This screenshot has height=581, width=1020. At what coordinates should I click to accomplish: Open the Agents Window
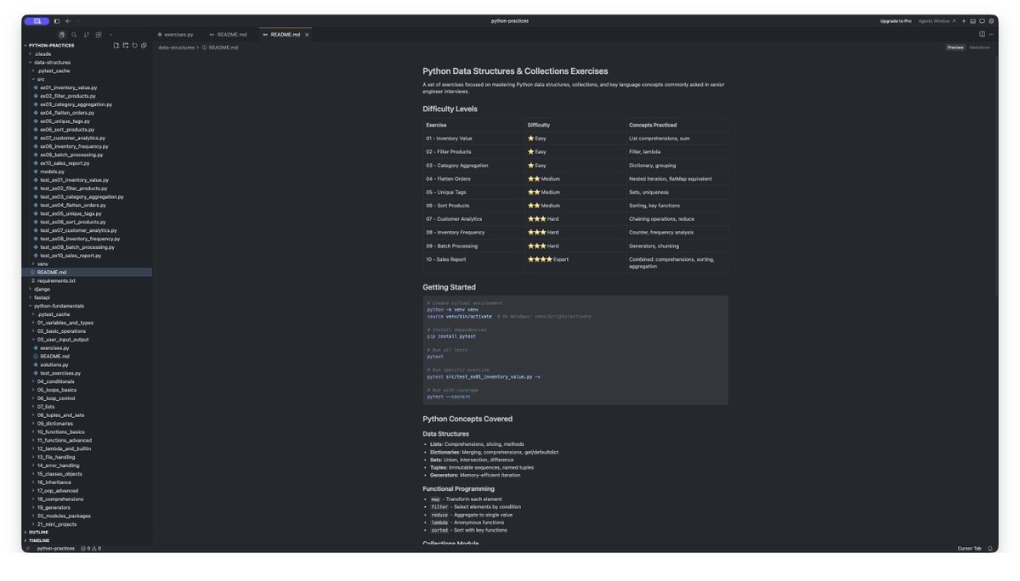(937, 20)
